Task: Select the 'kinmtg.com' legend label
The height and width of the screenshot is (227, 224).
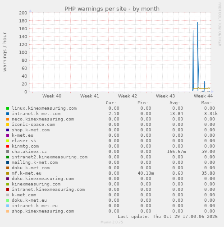Action: coord(25,146)
